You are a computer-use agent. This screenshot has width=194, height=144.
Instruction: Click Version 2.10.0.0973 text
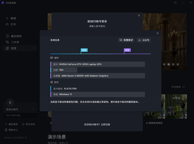tap(14, 138)
